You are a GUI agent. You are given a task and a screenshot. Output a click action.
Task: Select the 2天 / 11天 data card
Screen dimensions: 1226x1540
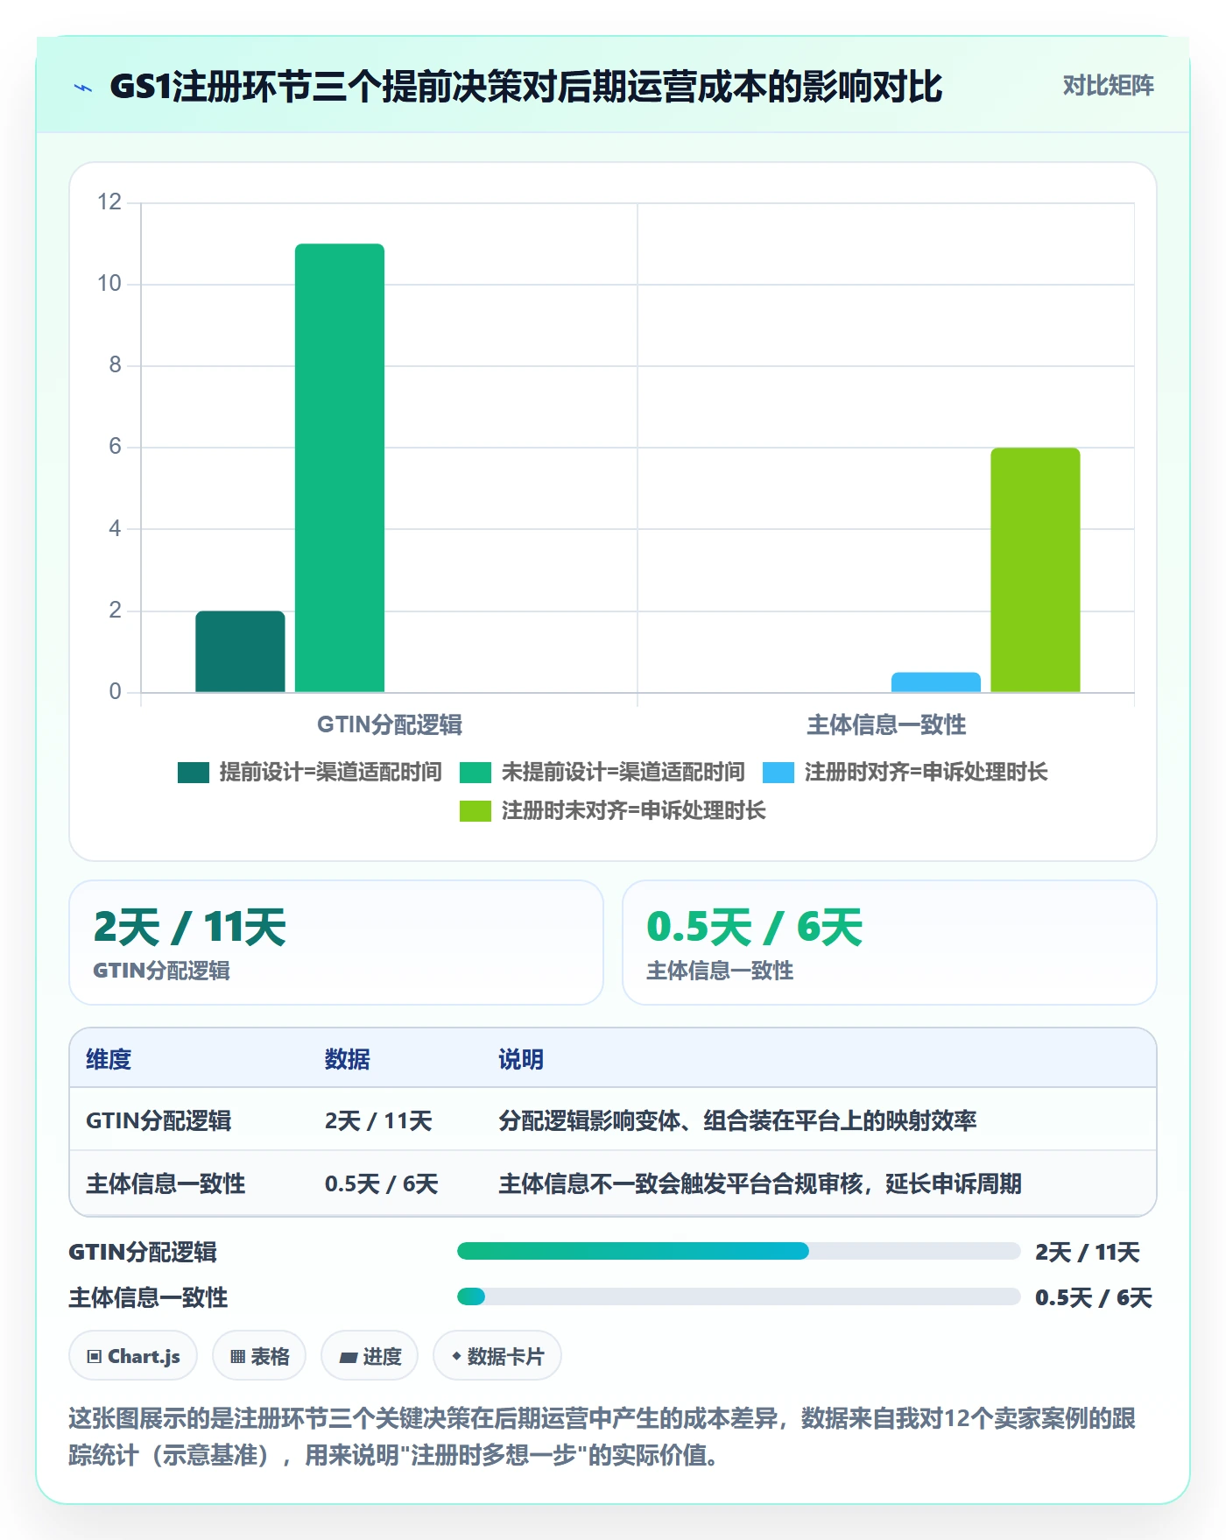tap(336, 943)
